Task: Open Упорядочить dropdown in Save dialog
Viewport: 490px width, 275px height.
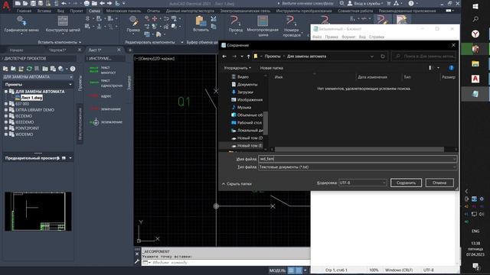Action: 237,68
